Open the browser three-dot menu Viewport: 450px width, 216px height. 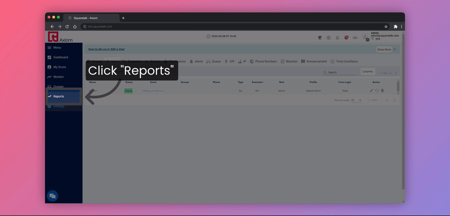click(x=402, y=27)
